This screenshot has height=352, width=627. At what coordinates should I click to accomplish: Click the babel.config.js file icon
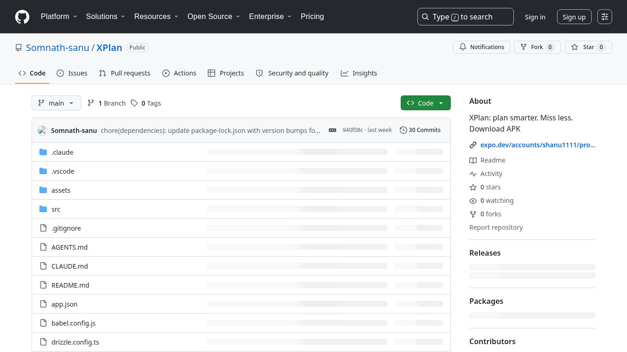43,323
